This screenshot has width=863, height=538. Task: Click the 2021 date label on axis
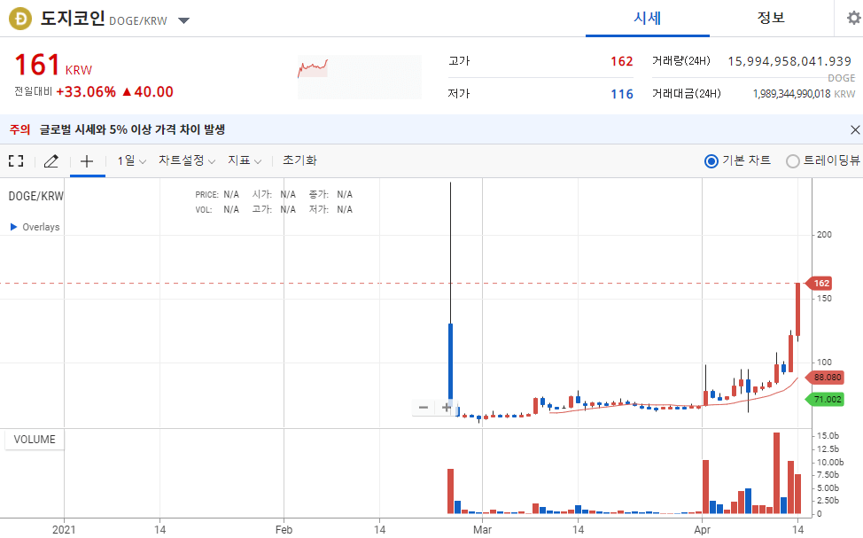[x=64, y=529]
